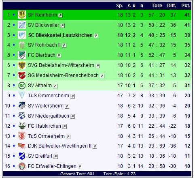
Task: Open the SV Rohrbach II team link
Action: click(x=44, y=45)
